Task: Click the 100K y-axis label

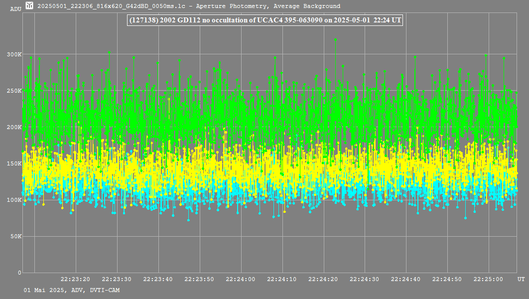Action: (13, 200)
